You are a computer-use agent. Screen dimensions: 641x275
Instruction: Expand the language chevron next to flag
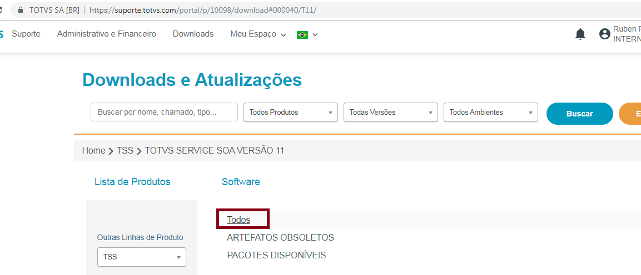pos(315,35)
